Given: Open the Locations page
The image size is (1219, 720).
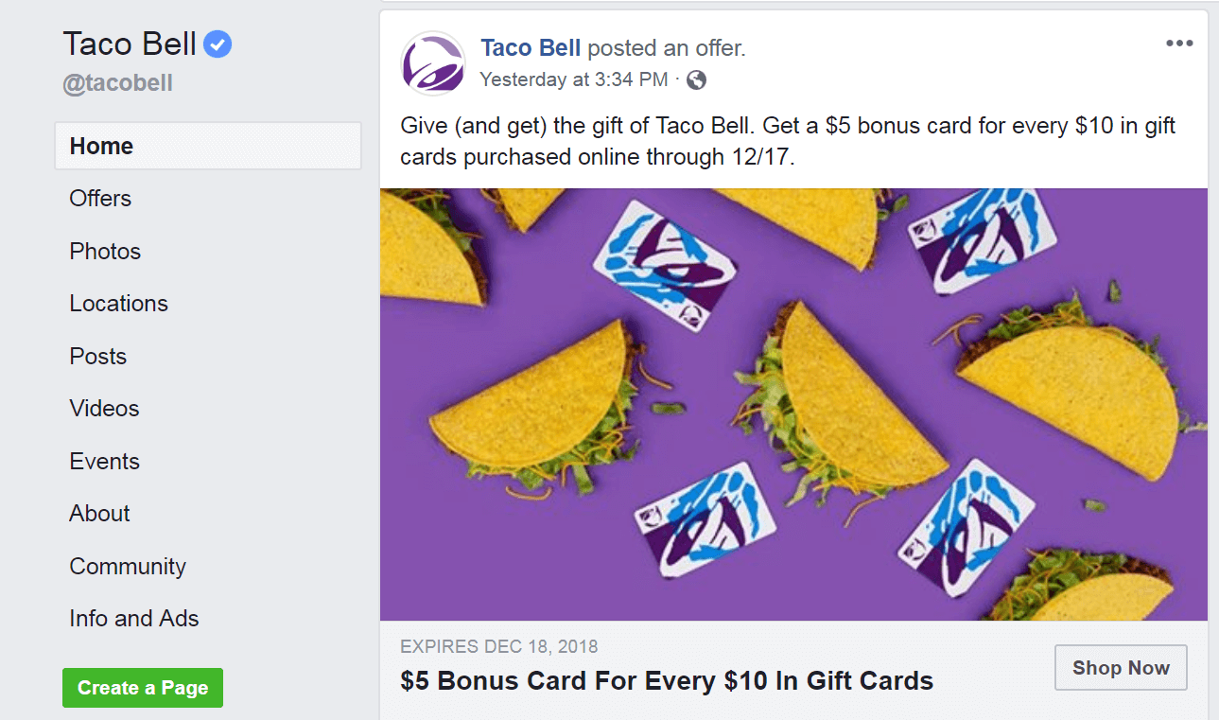Looking at the screenshot, I should (118, 304).
